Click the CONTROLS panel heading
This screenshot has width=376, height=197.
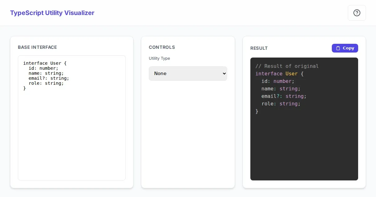162,47
